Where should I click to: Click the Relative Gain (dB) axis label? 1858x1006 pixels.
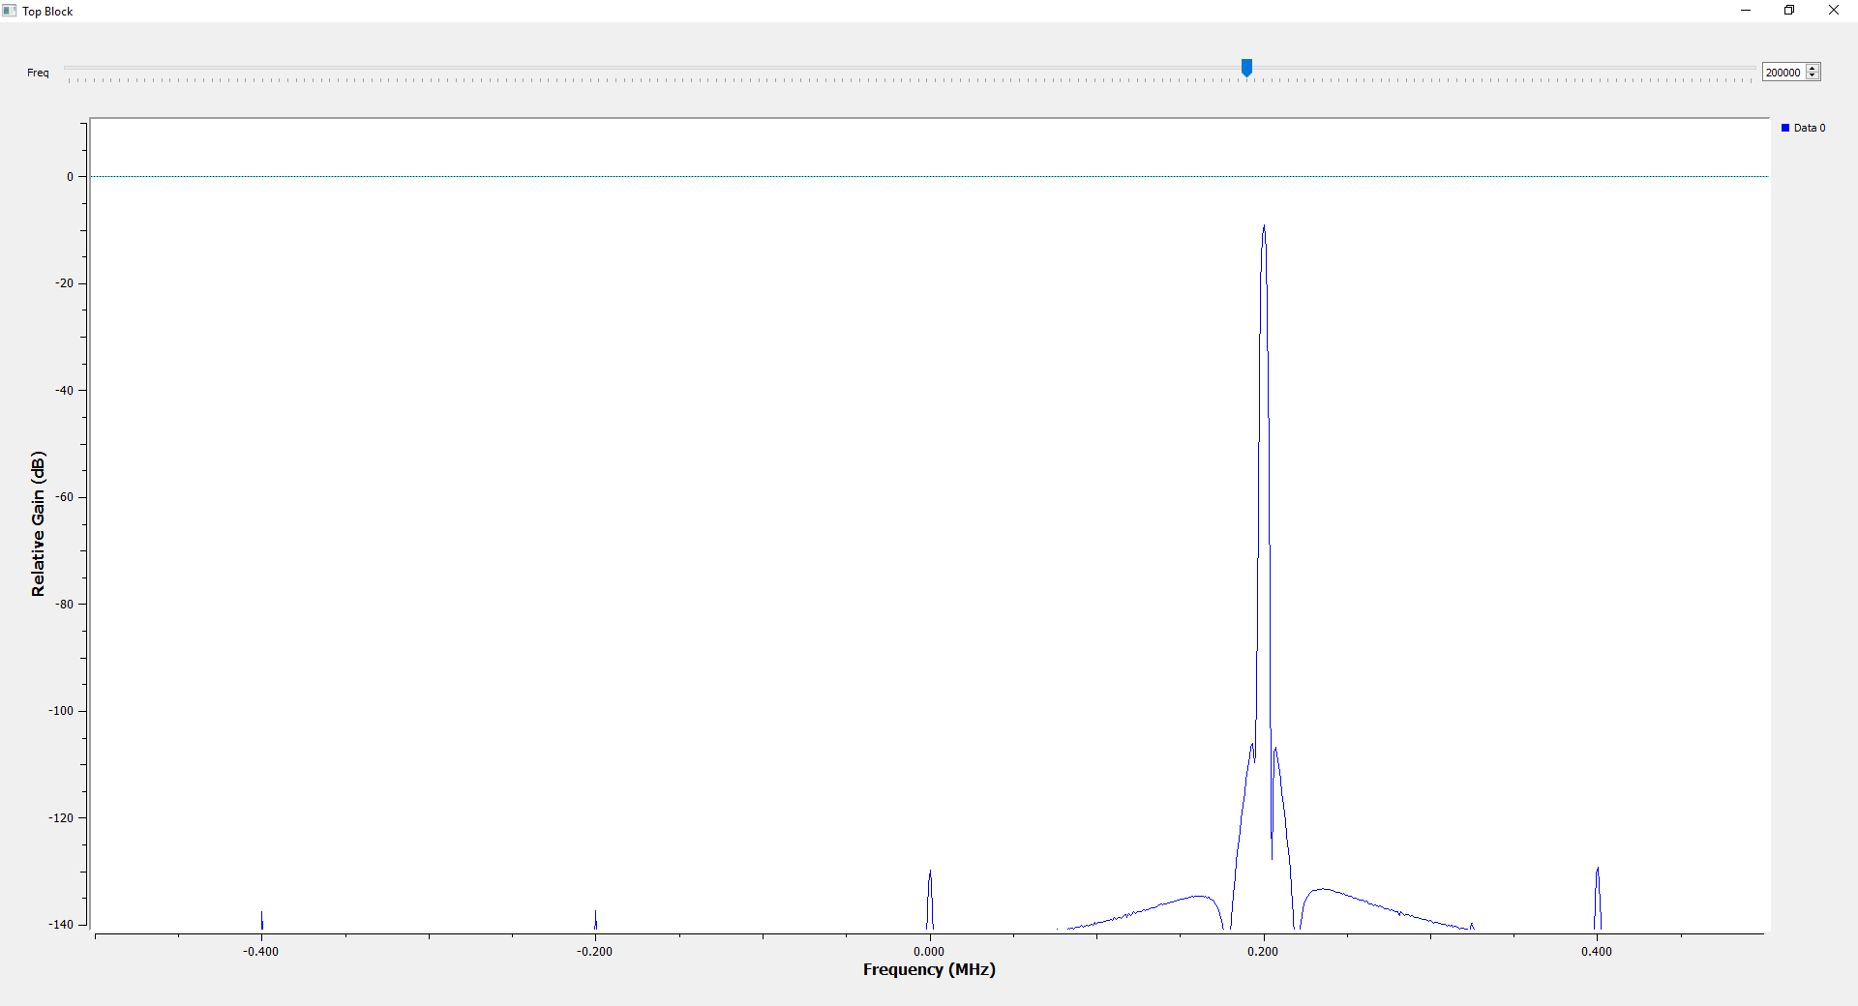tap(38, 524)
